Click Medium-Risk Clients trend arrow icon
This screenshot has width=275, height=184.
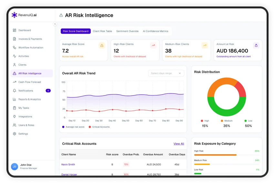205,45
